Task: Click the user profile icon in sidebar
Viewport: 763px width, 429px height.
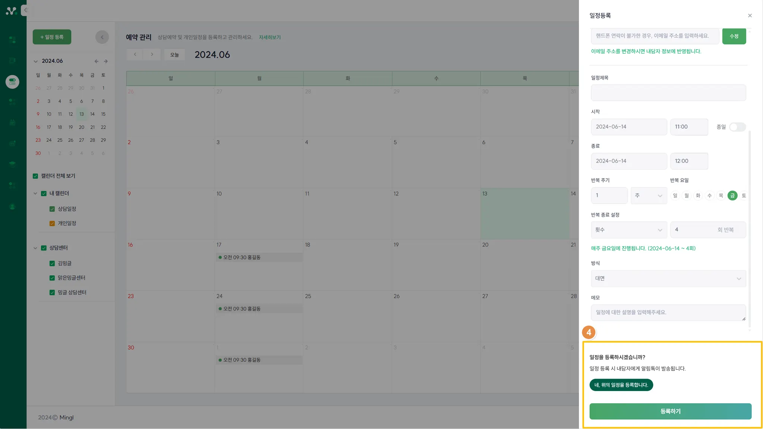Action: tap(12, 206)
